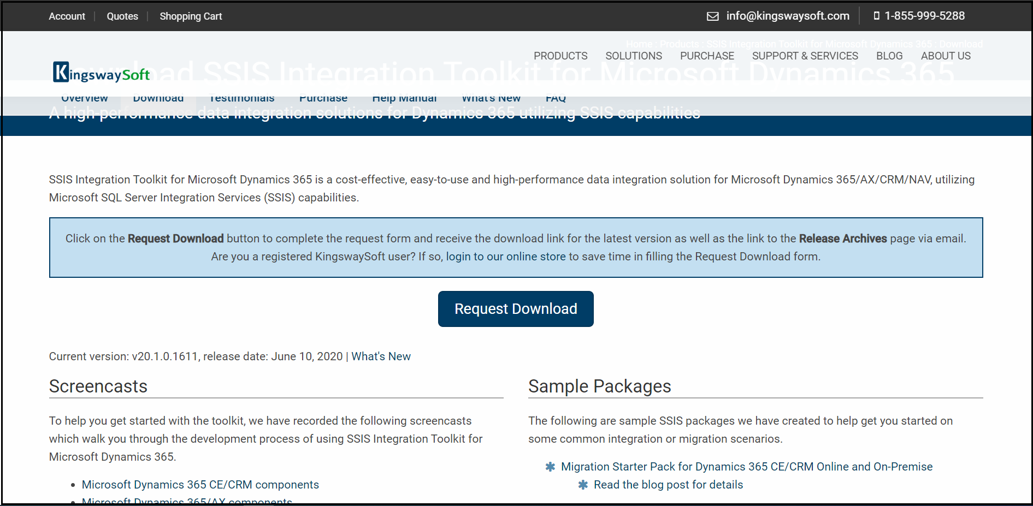Go to the BLOG page

(x=889, y=56)
